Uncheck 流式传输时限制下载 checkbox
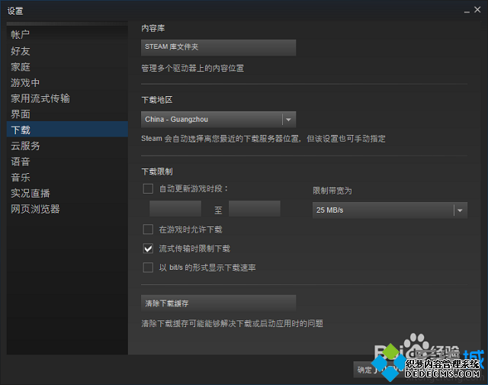The width and height of the screenshot is (488, 385). click(x=148, y=249)
